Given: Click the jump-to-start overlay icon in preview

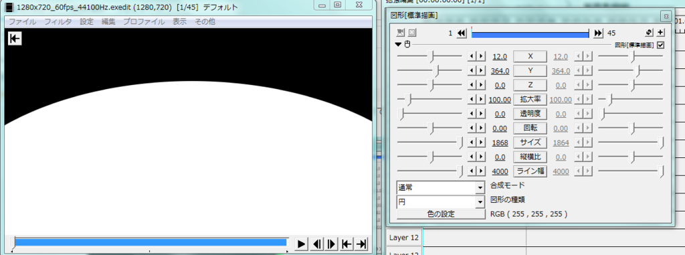Looking at the screenshot, I should [x=15, y=39].
